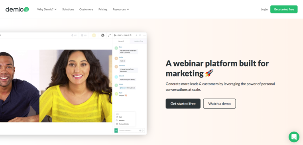
Task: Click the yellow circle status button
Action: pos(94,35)
